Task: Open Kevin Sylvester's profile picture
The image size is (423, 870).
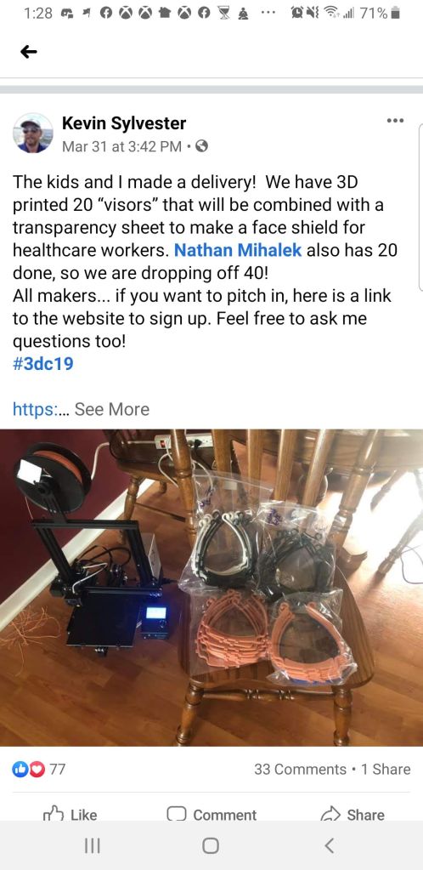Action: [33, 134]
